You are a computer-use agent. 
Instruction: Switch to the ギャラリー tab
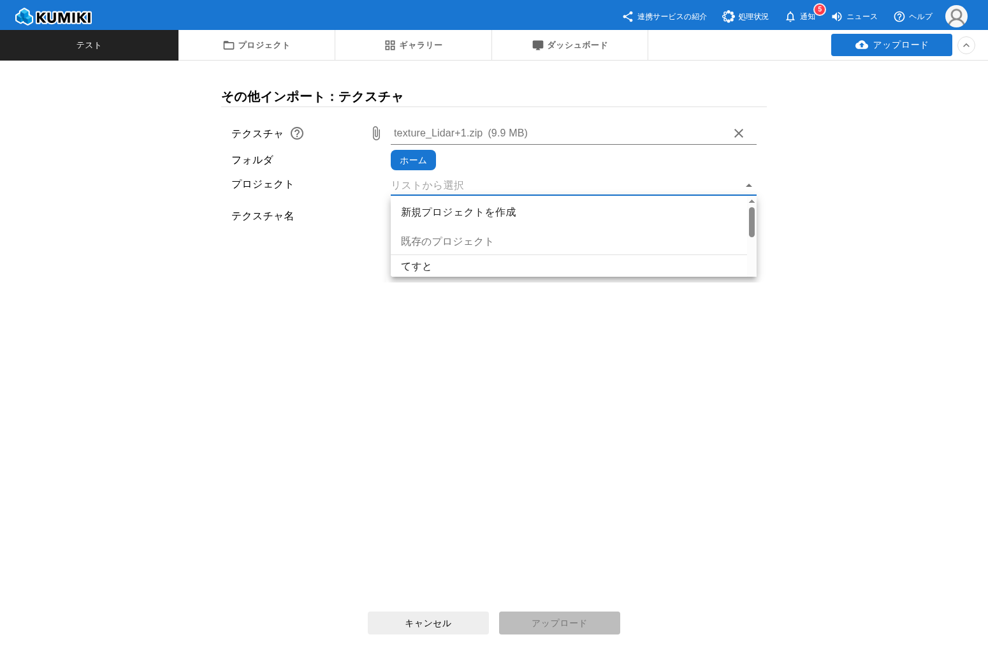click(413, 45)
